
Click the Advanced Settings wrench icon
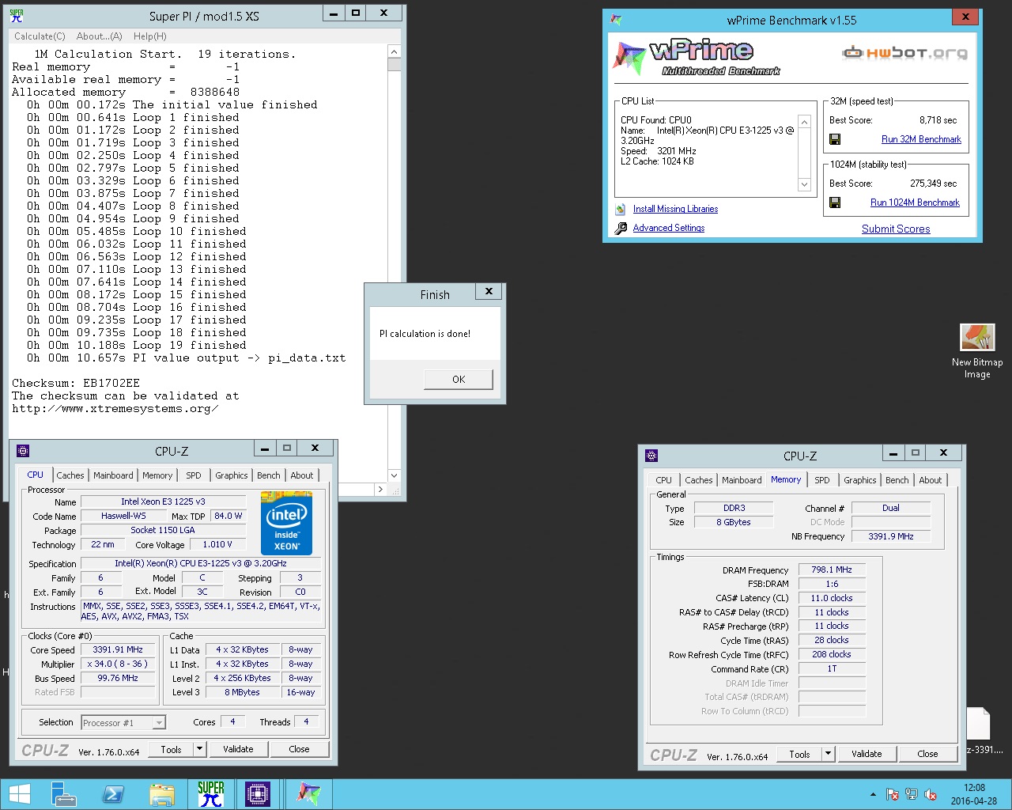[x=621, y=228]
